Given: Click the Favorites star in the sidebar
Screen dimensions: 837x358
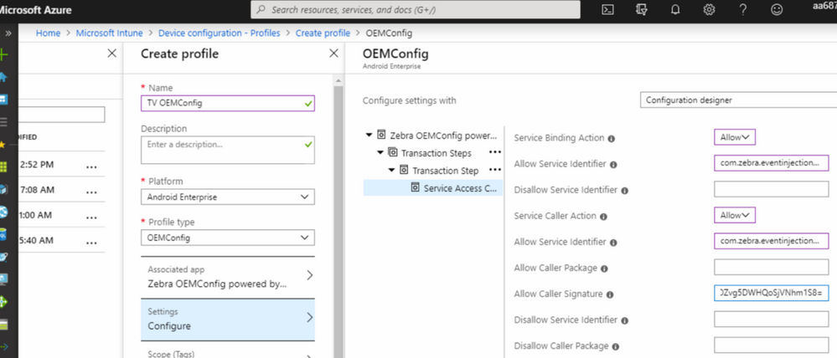Looking at the screenshot, I should 3,145.
